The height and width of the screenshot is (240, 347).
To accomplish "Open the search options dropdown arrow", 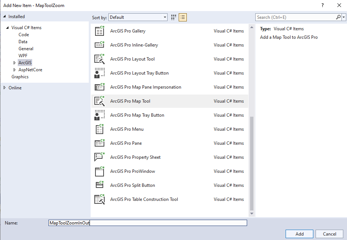I will coord(344,17).
